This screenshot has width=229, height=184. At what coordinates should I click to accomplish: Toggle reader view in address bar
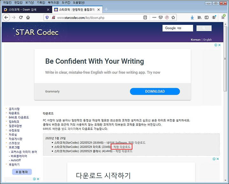pos(145,18)
